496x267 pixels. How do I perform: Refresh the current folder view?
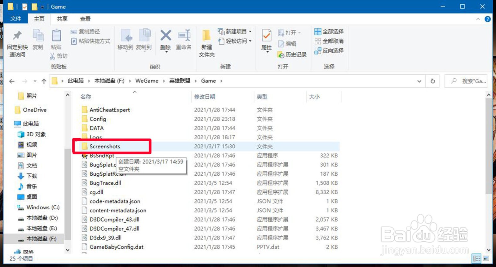pyautogui.click(x=433, y=81)
